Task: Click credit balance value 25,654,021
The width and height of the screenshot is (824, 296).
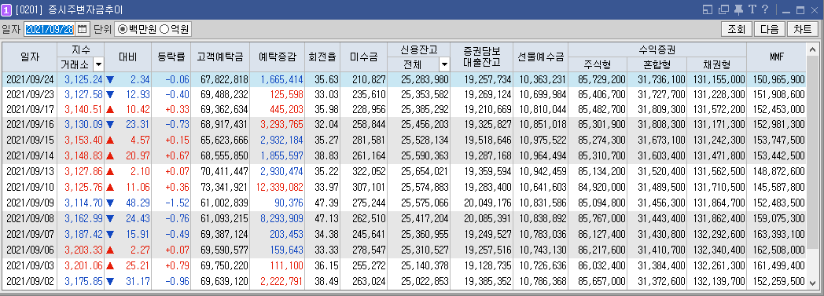Action: coord(425,171)
